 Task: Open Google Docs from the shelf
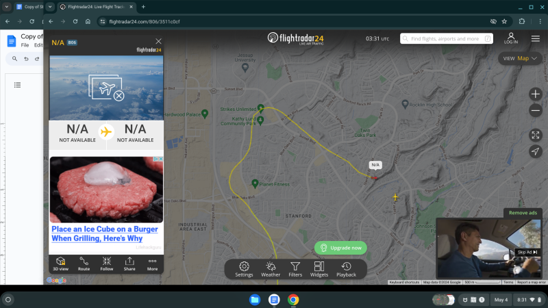pos(274,300)
